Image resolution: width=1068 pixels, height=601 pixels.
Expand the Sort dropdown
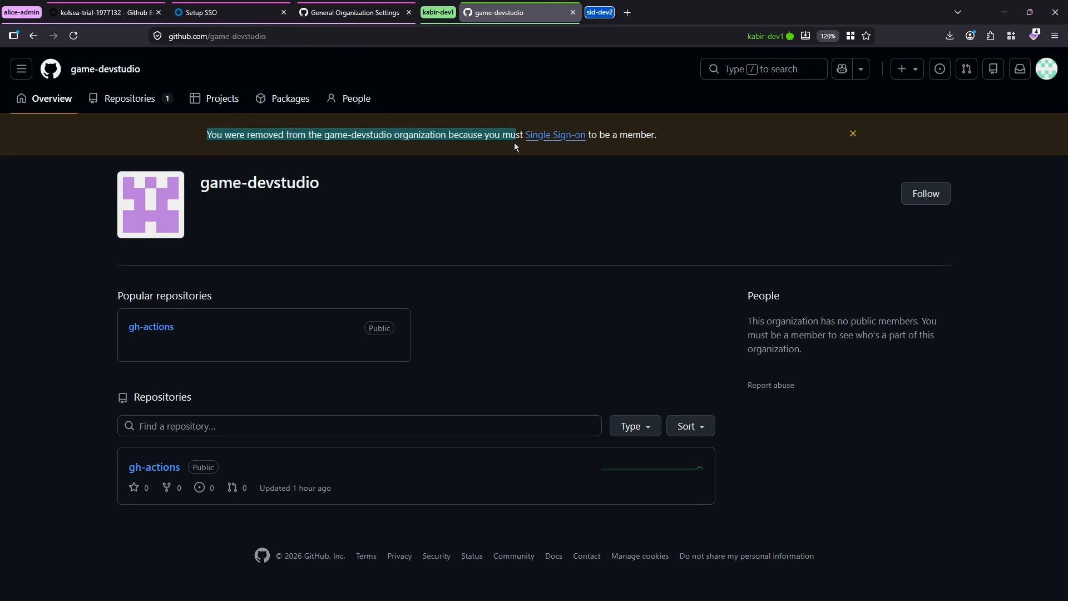(x=690, y=426)
